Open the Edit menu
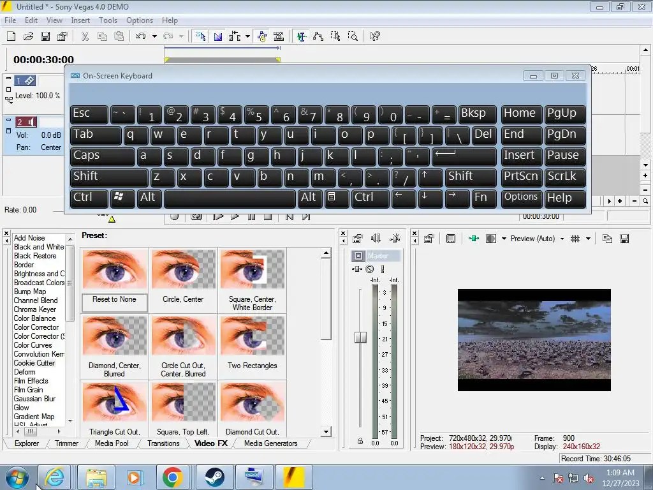The height and width of the screenshot is (490, 653). coord(31,20)
